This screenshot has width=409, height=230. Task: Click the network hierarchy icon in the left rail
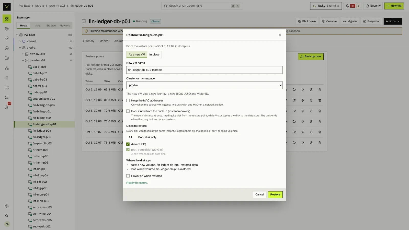coord(7,68)
